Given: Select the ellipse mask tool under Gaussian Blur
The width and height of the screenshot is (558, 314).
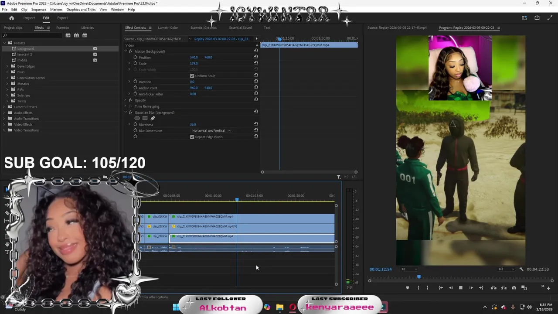Looking at the screenshot, I should pyautogui.click(x=137, y=118).
